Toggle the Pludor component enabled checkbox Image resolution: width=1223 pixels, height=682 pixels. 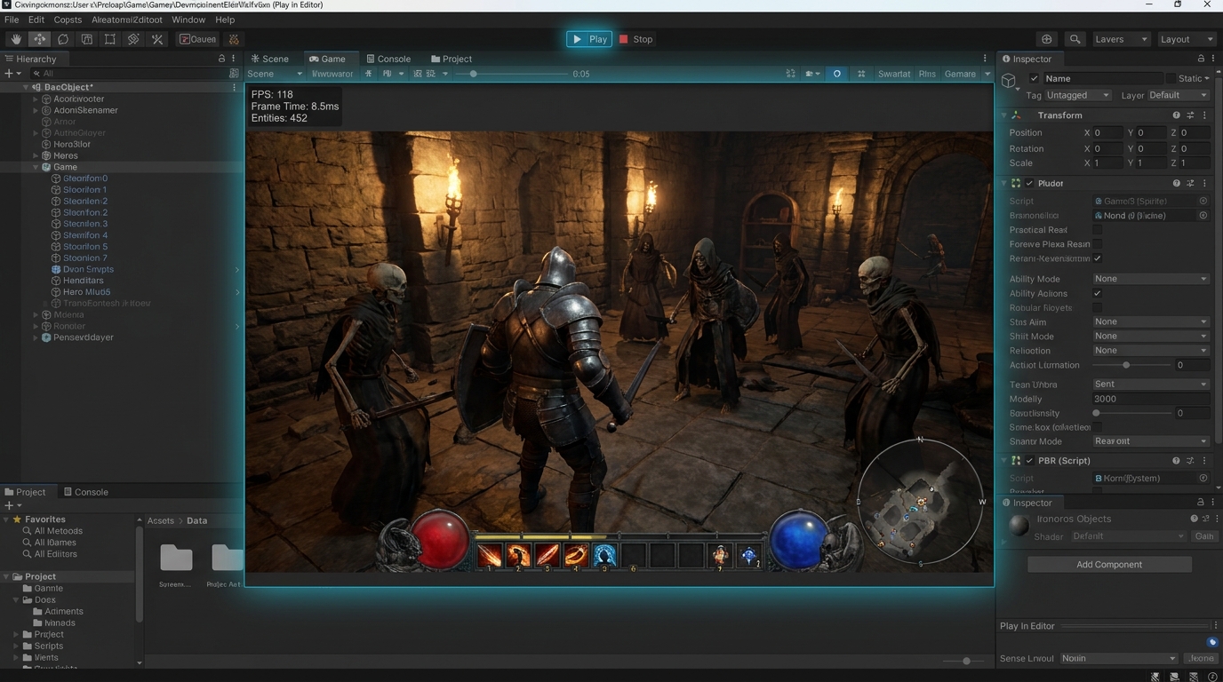[1029, 183]
